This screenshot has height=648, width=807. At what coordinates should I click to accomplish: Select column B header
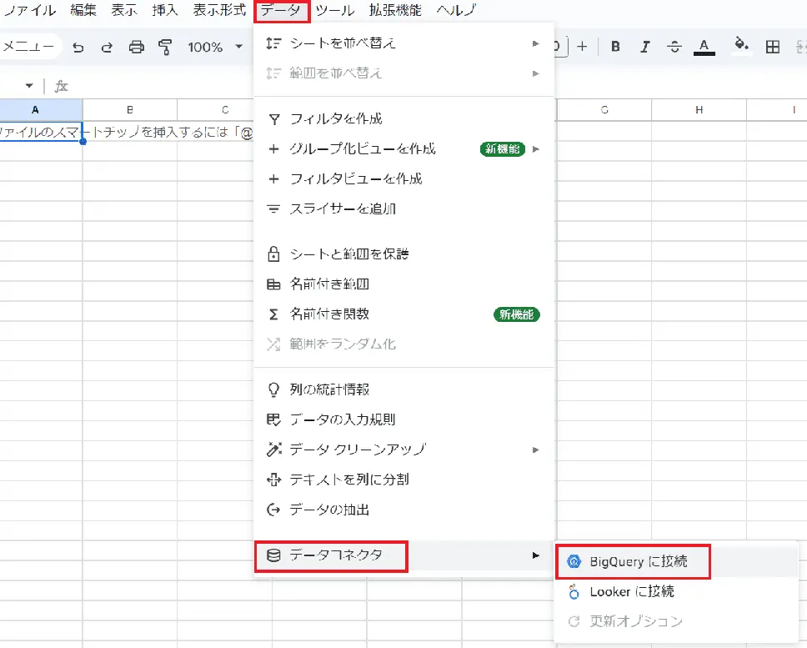click(130, 109)
